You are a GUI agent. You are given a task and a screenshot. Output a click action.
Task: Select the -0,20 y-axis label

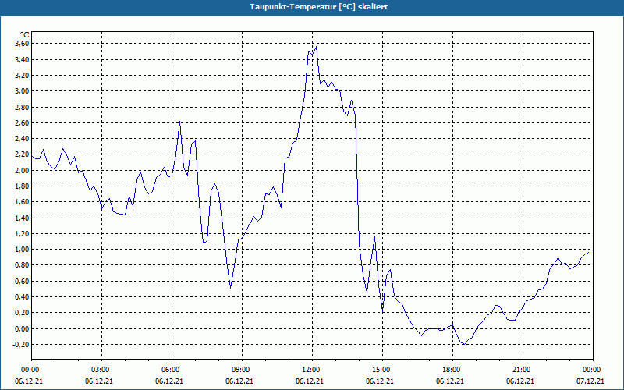(22, 344)
